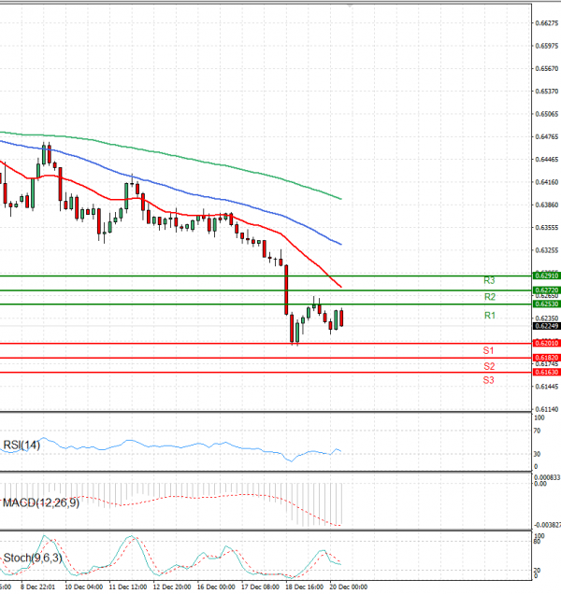Click the 0.63860 price axis value
This screenshot has height=594, width=561.
[547, 205]
